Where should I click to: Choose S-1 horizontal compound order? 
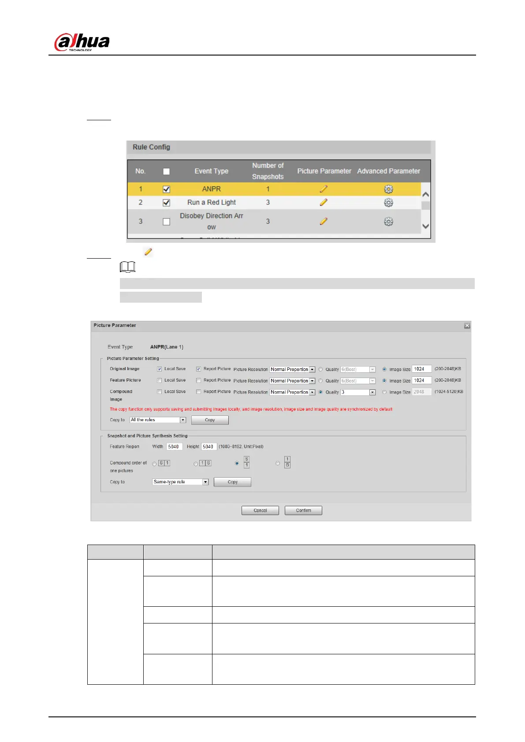pyautogui.click(x=154, y=464)
